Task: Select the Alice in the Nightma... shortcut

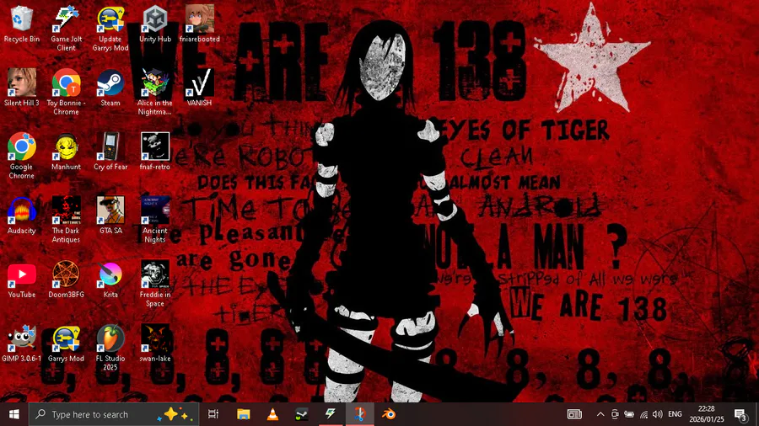Action: pos(155,93)
